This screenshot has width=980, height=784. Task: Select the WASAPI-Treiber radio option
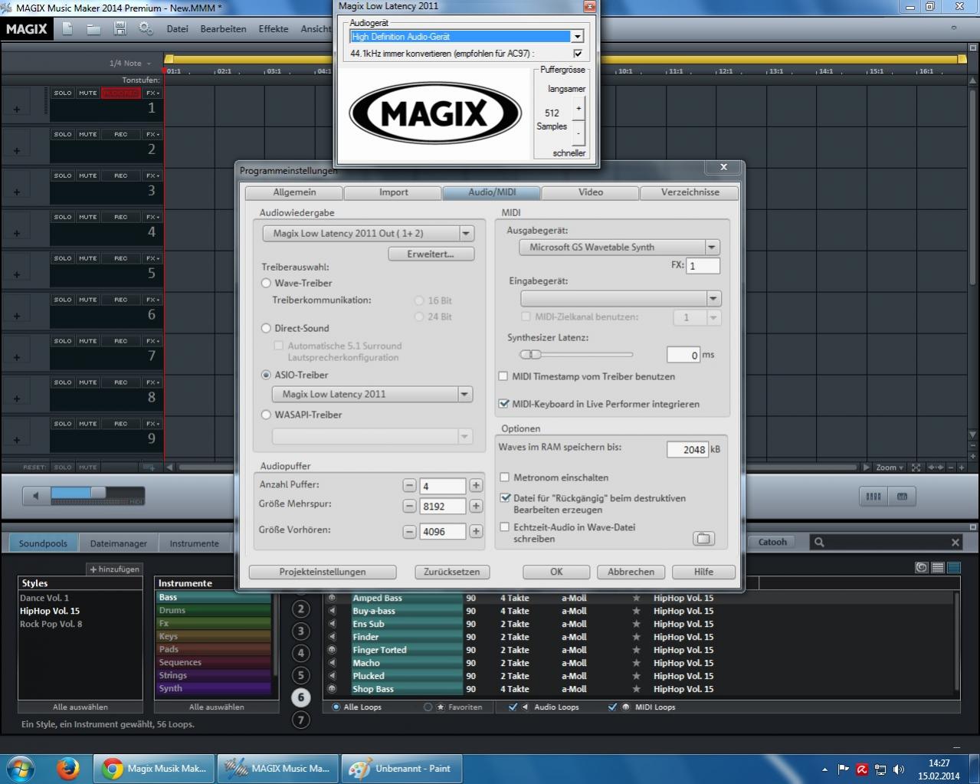coord(267,415)
